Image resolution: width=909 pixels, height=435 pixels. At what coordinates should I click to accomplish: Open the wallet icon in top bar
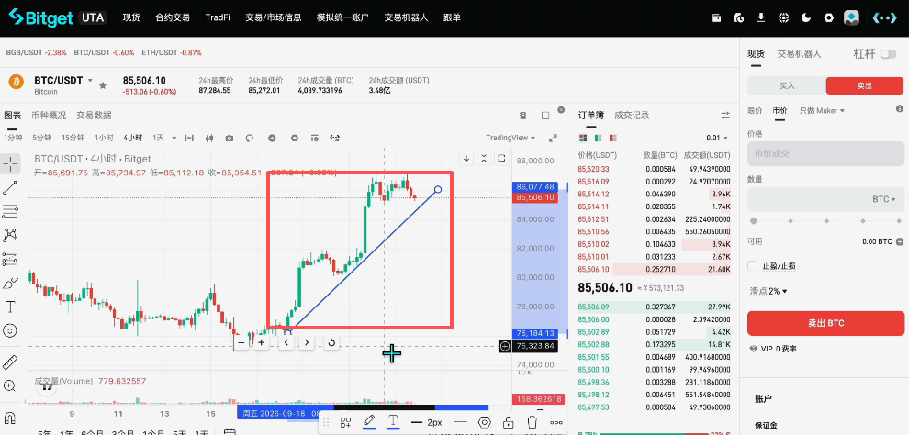(x=716, y=17)
